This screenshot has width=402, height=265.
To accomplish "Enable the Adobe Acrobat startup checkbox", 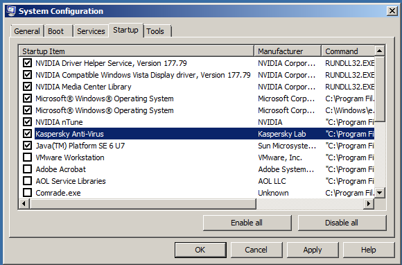I will tap(27, 169).
